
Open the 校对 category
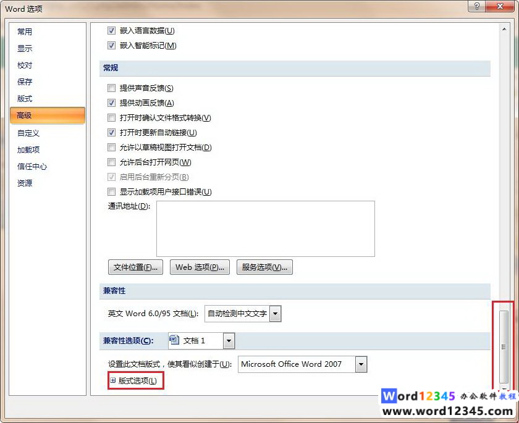point(25,65)
